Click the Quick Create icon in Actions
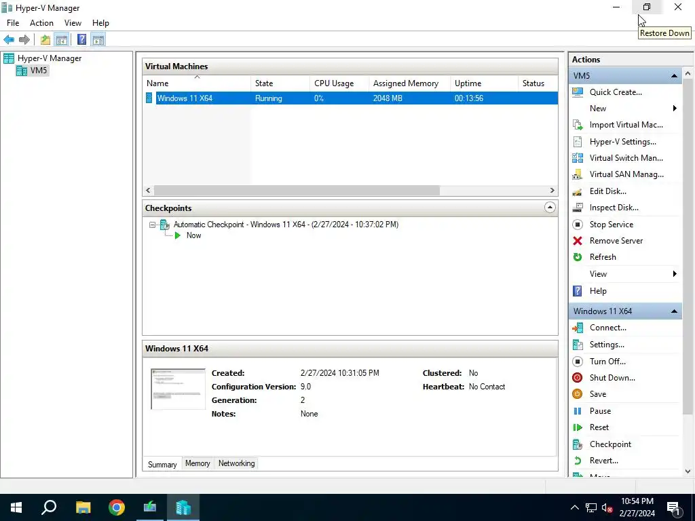This screenshot has width=695, height=521. click(x=578, y=92)
